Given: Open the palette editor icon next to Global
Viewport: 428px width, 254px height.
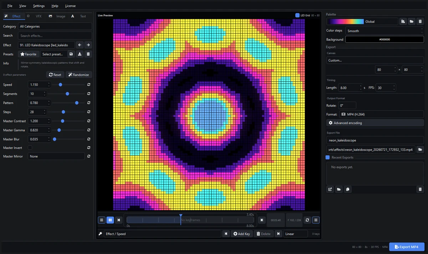Looking at the screenshot, I should pos(403,21).
